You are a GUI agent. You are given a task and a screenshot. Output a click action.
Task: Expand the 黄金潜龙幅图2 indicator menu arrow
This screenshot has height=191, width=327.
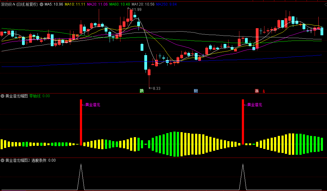(2, 160)
